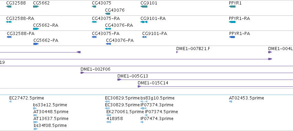
Task: Select the IP07474.3prime EST arrow
Action: (x=142, y=122)
